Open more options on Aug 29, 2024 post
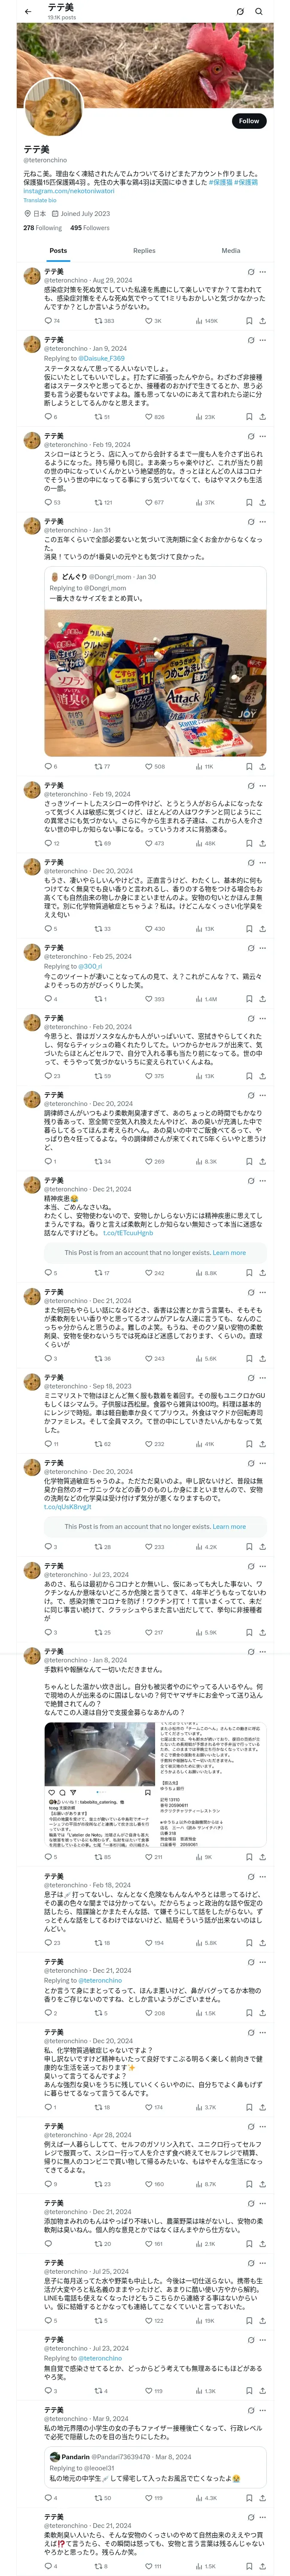The height and width of the screenshot is (2576, 290). coord(263,272)
